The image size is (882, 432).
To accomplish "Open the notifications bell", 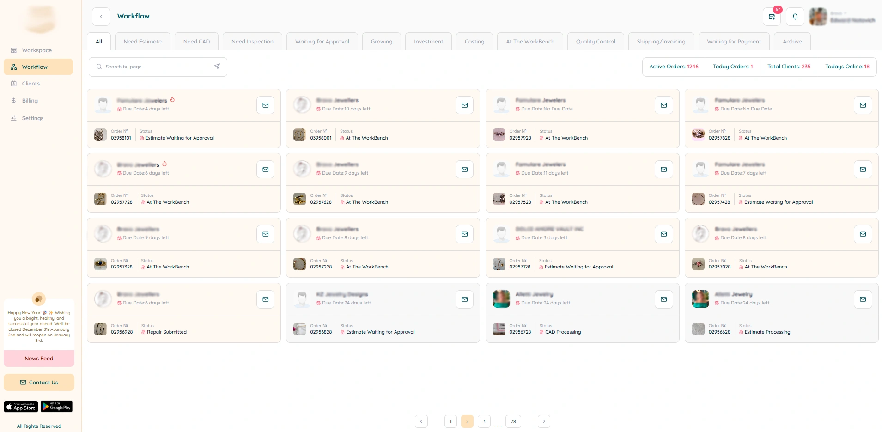I will pyautogui.click(x=795, y=17).
